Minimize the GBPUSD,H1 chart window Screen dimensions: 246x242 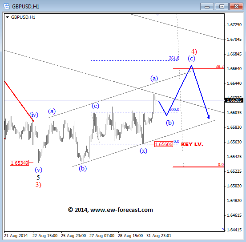207,7
